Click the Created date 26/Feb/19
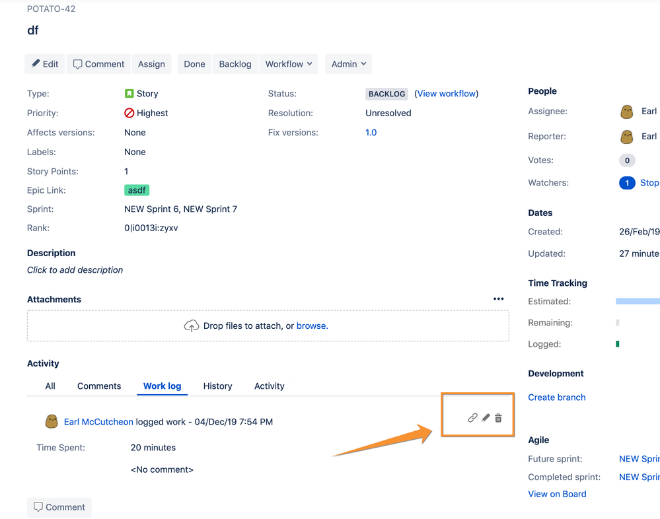Viewport: 660px width, 519px height. pos(640,232)
